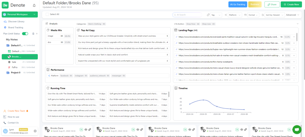305x137 pixels.
Task: Expand the the-champ-sweatpants landing page row
Action: 294,62
